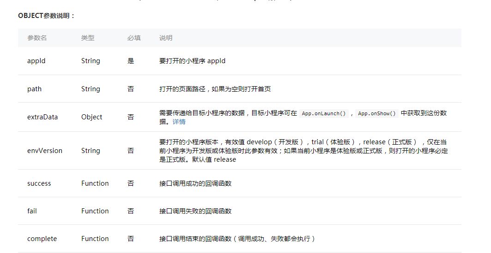This screenshot has width=491, height=253.
Task: Click the 类型 column header
Action: coord(88,38)
